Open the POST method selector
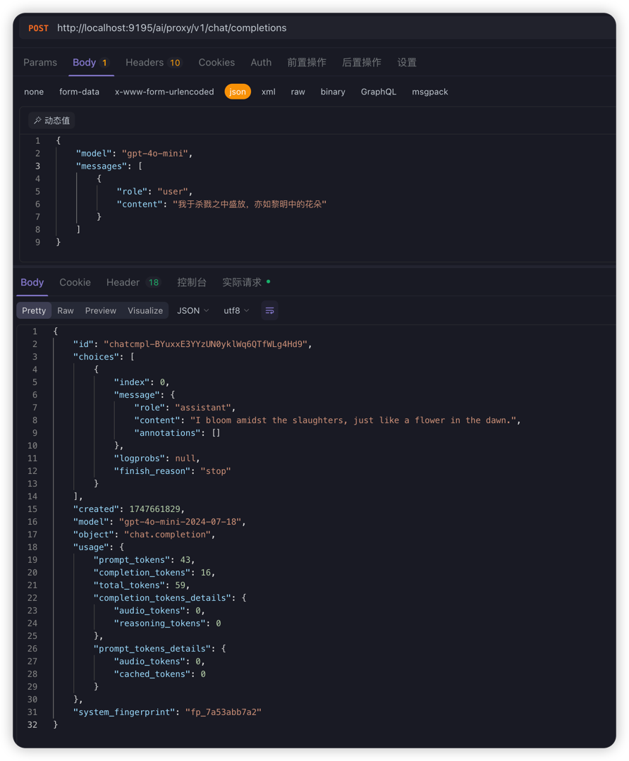629x761 pixels. [39, 28]
